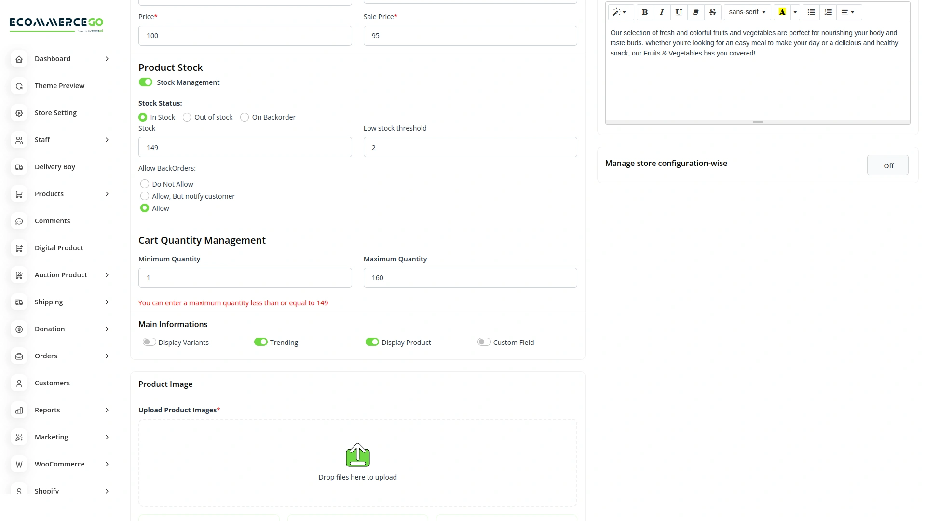Viewport: 926px width, 521px height.
Task: Disable Stock Management toggle
Action: (145, 82)
